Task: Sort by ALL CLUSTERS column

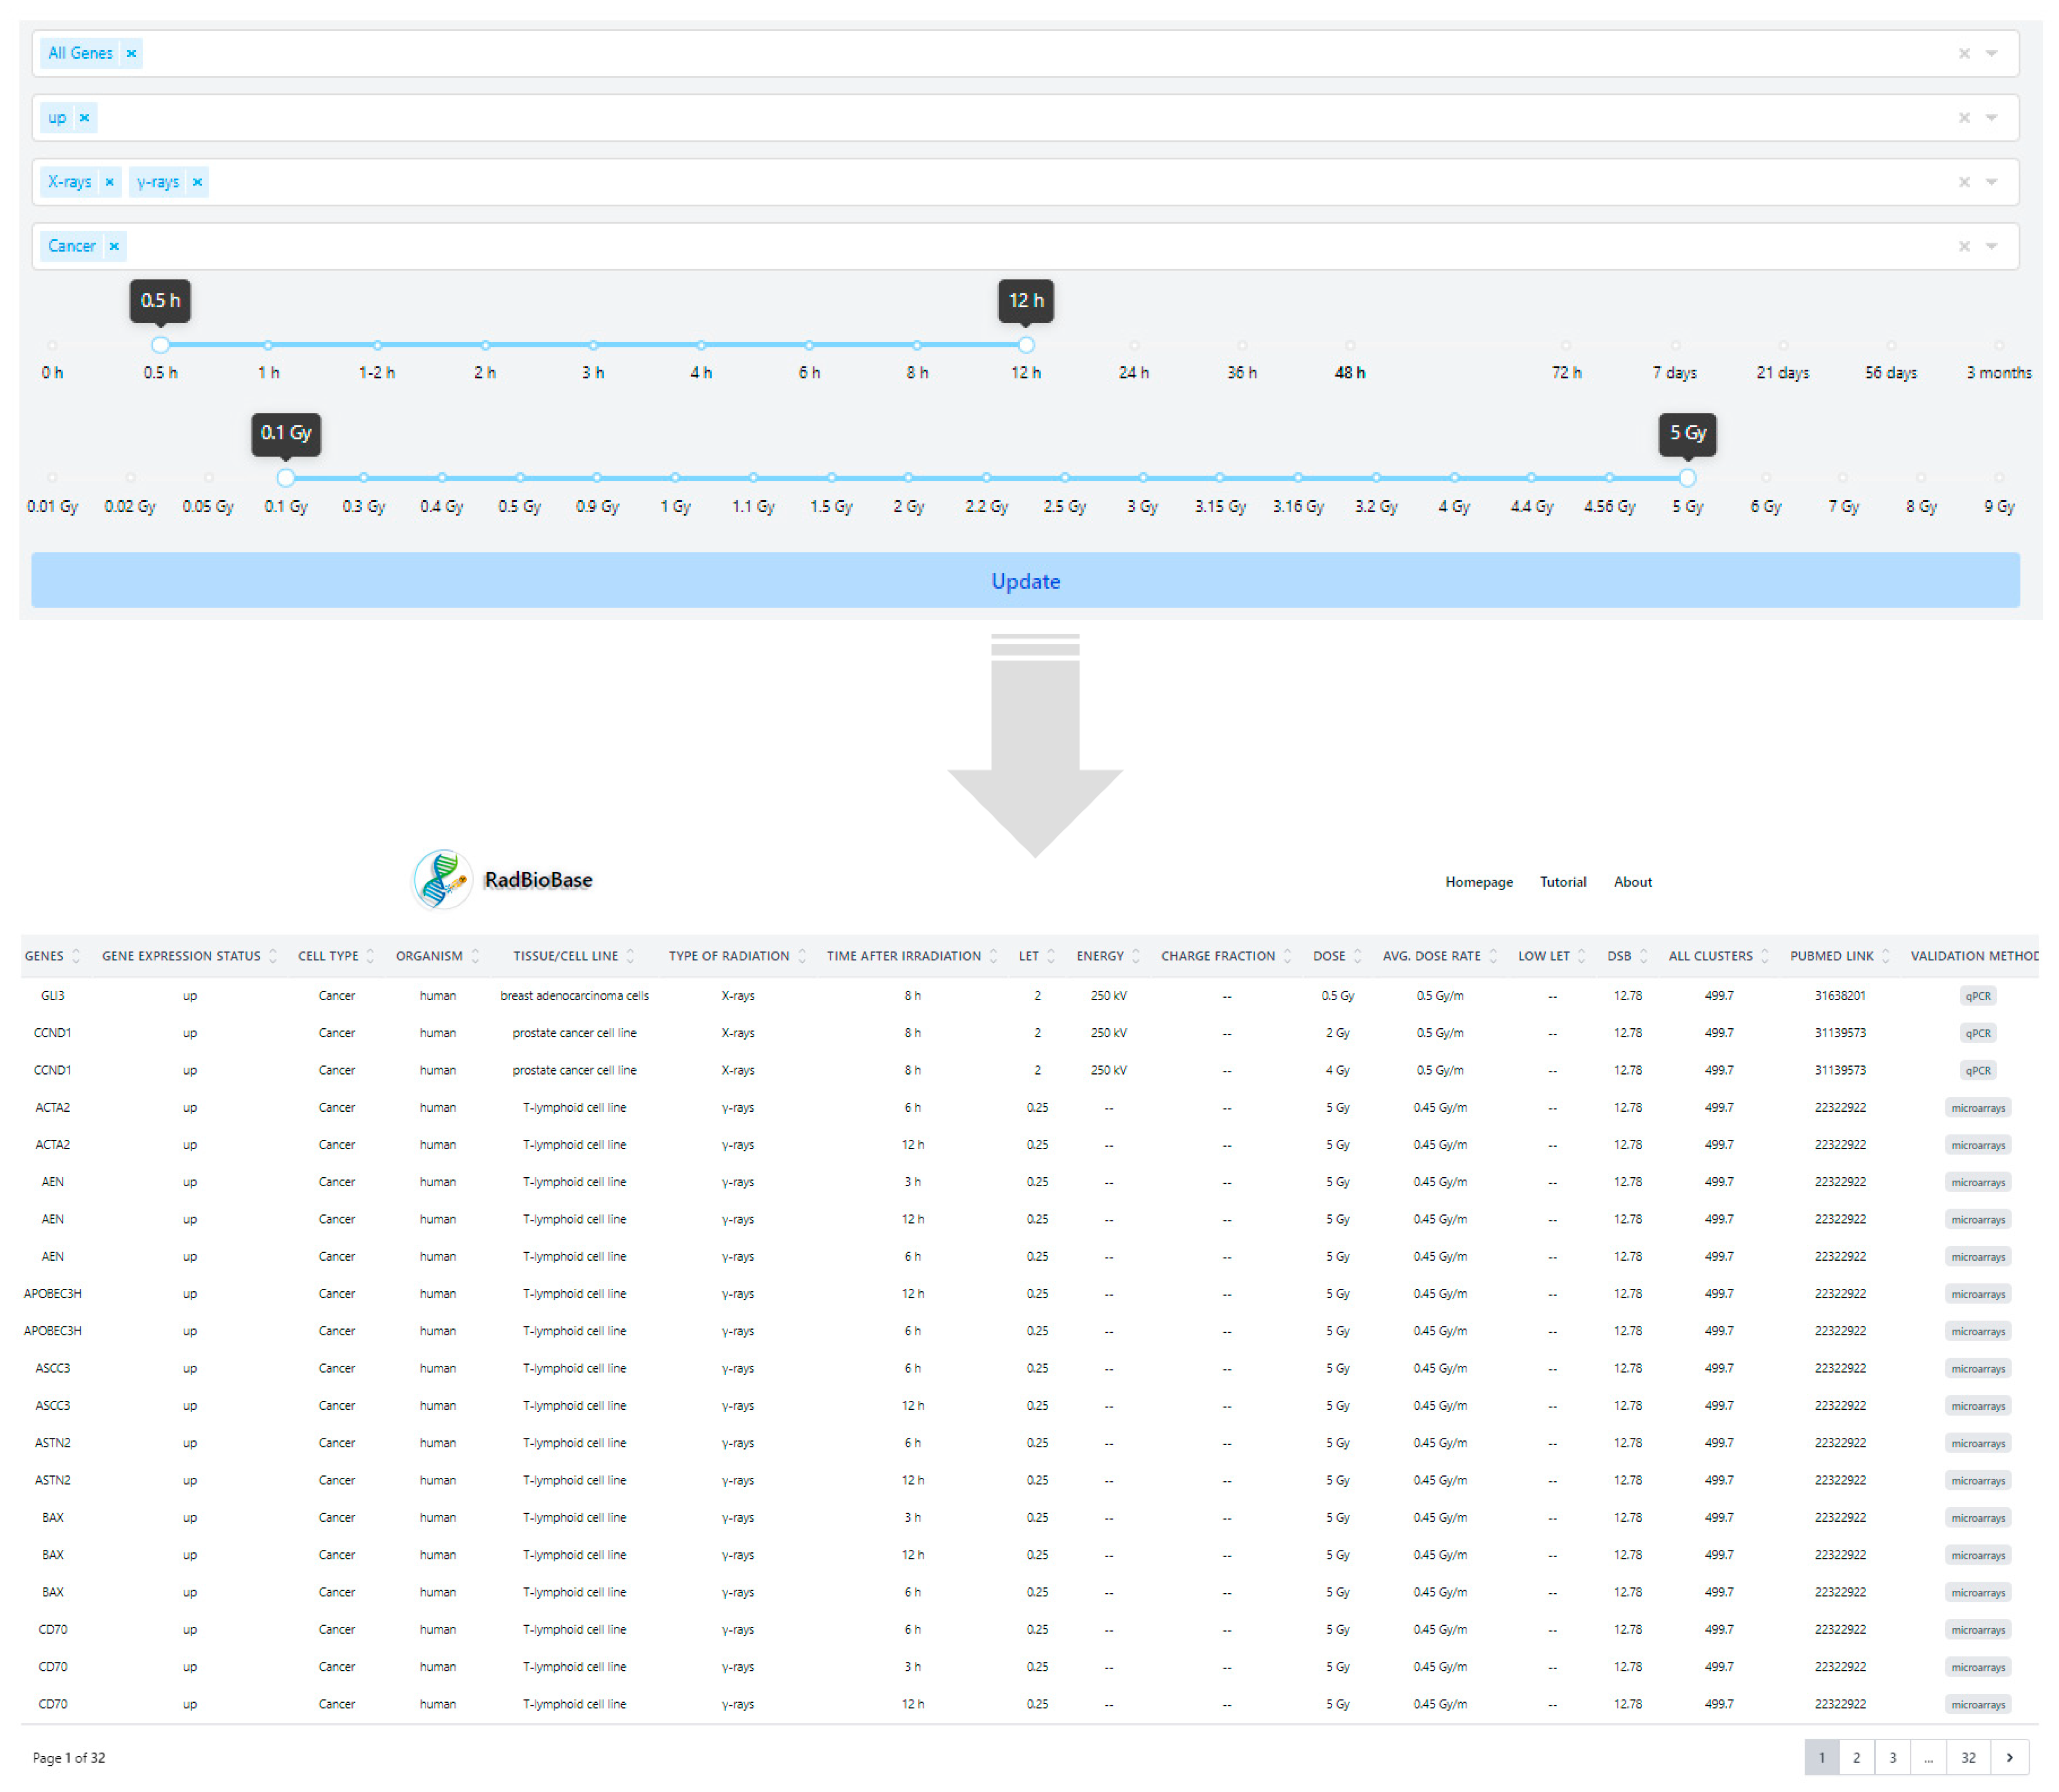Action: [x=1764, y=955]
